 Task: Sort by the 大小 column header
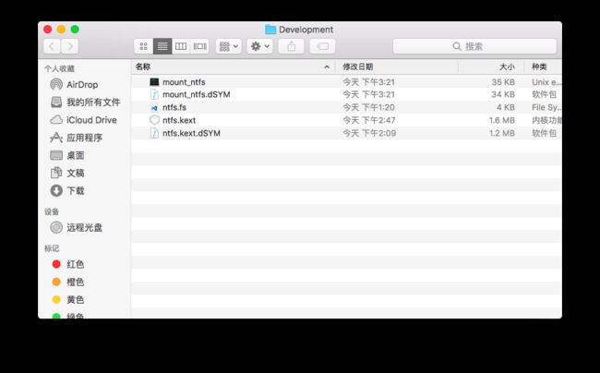coord(491,67)
